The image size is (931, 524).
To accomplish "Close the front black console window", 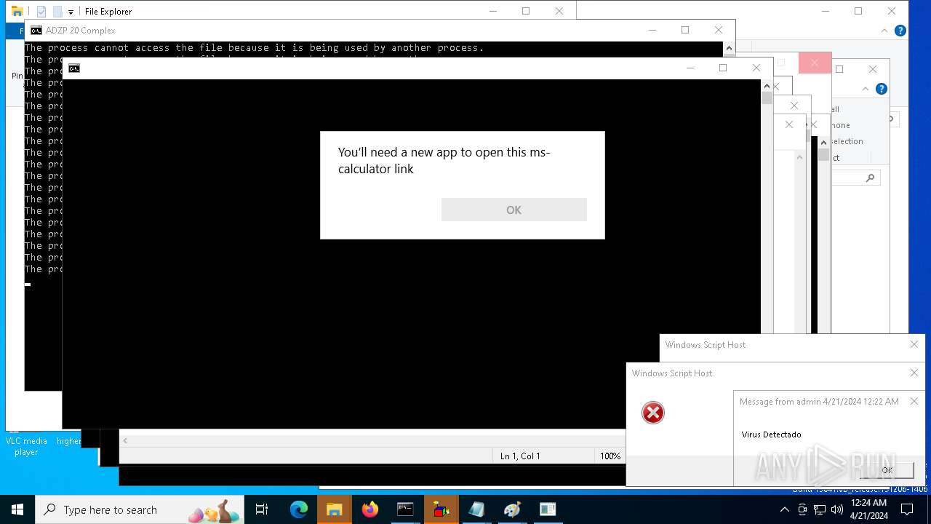I will click(756, 68).
